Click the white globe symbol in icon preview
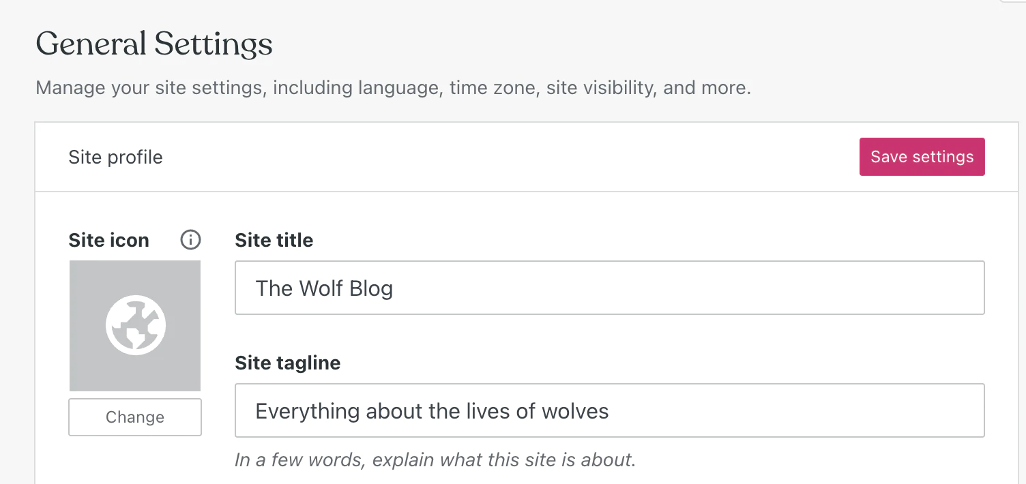 click(136, 325)
